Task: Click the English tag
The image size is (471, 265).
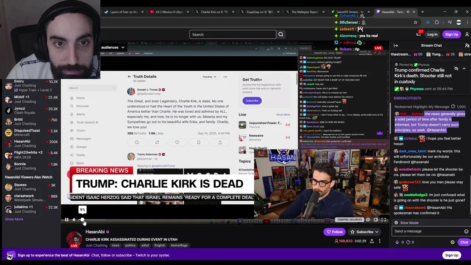Action: click(160, 245)
